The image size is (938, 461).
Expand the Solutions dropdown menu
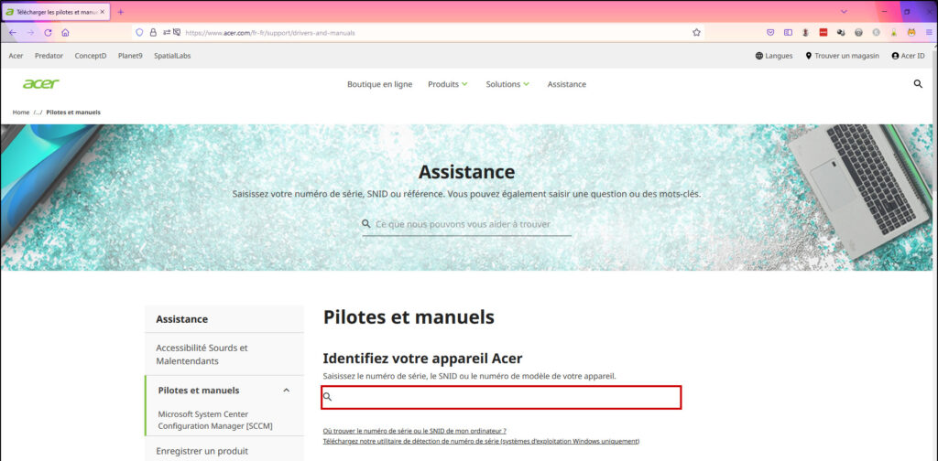(x=507, y=84)
